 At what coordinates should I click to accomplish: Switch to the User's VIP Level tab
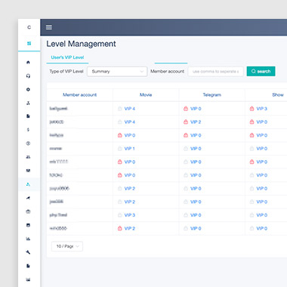click(x=67, y=57)
